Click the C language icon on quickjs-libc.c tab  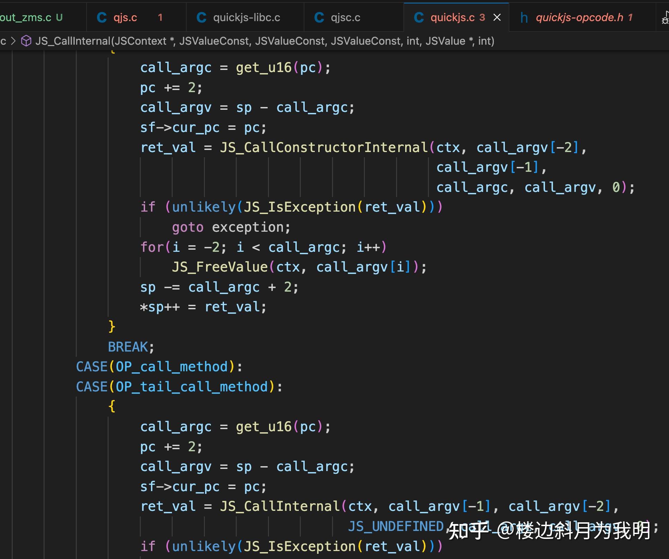pos(201,17)
